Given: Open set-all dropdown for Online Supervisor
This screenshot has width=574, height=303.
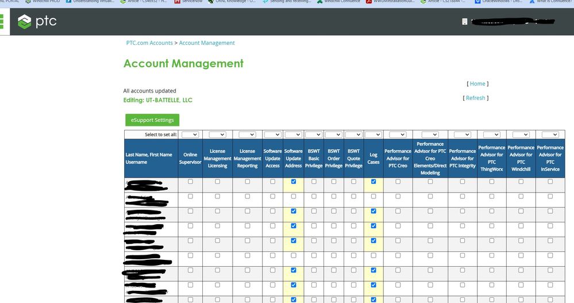Looking at the screenshot, I should 190,135.
